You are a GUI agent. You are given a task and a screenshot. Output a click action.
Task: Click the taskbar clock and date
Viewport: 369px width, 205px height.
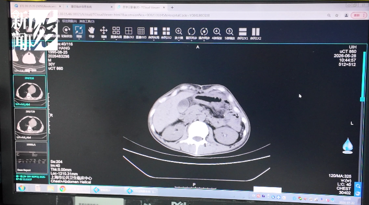click(x=347, y=201)
